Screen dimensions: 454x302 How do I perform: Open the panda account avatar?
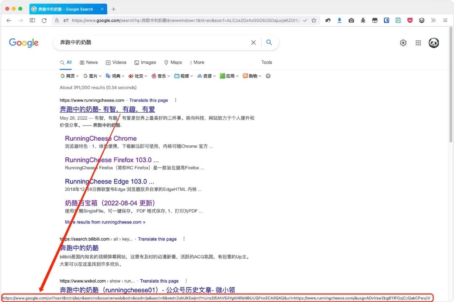click(434, 43)
